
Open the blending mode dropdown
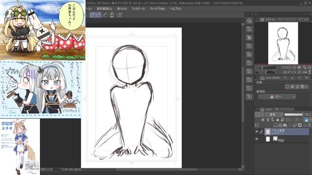click(x=274, y=115)
